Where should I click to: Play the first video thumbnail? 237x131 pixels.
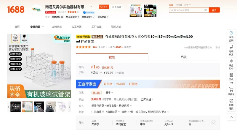[x=15, y=107]
